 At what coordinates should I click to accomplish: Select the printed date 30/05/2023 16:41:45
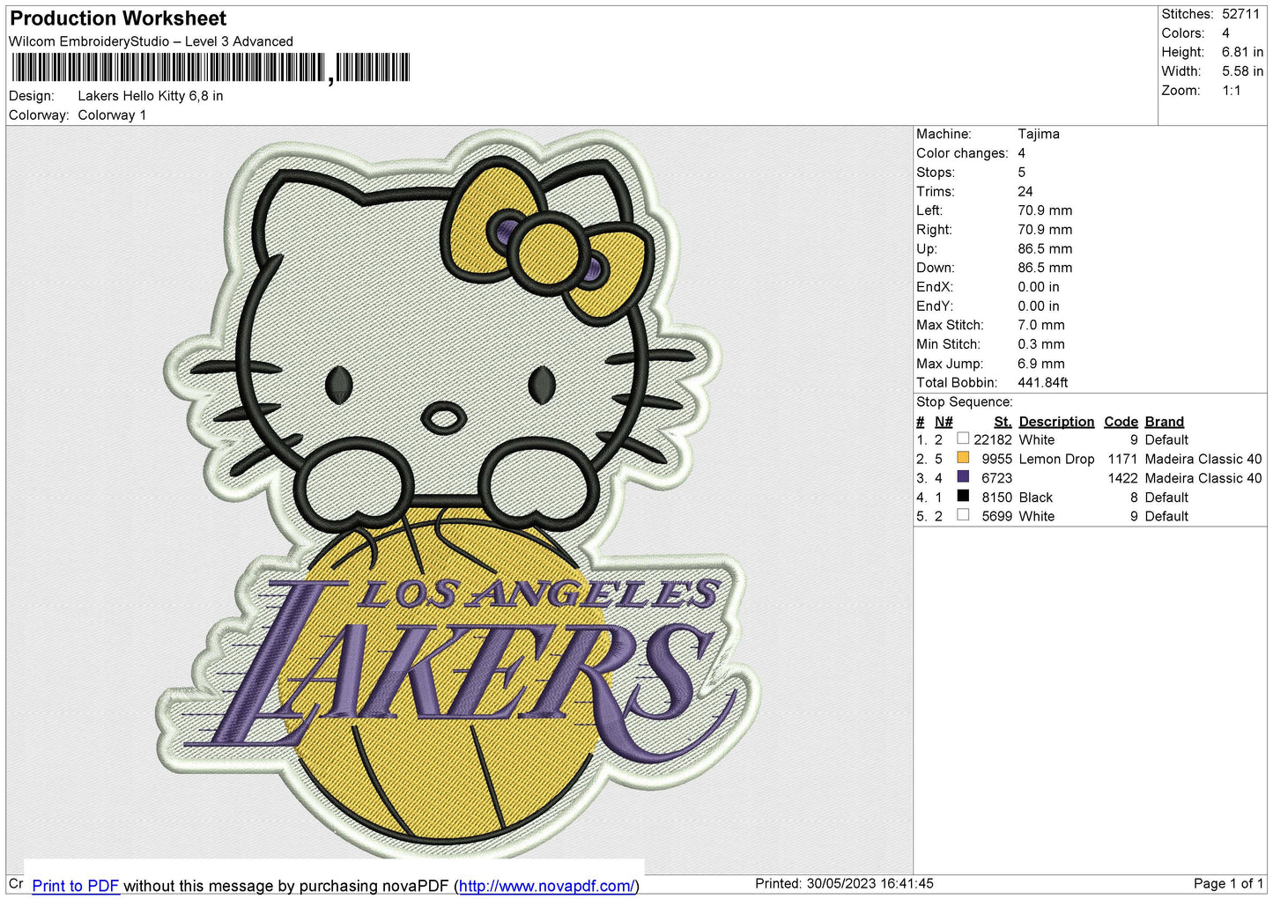pos(870,883)
